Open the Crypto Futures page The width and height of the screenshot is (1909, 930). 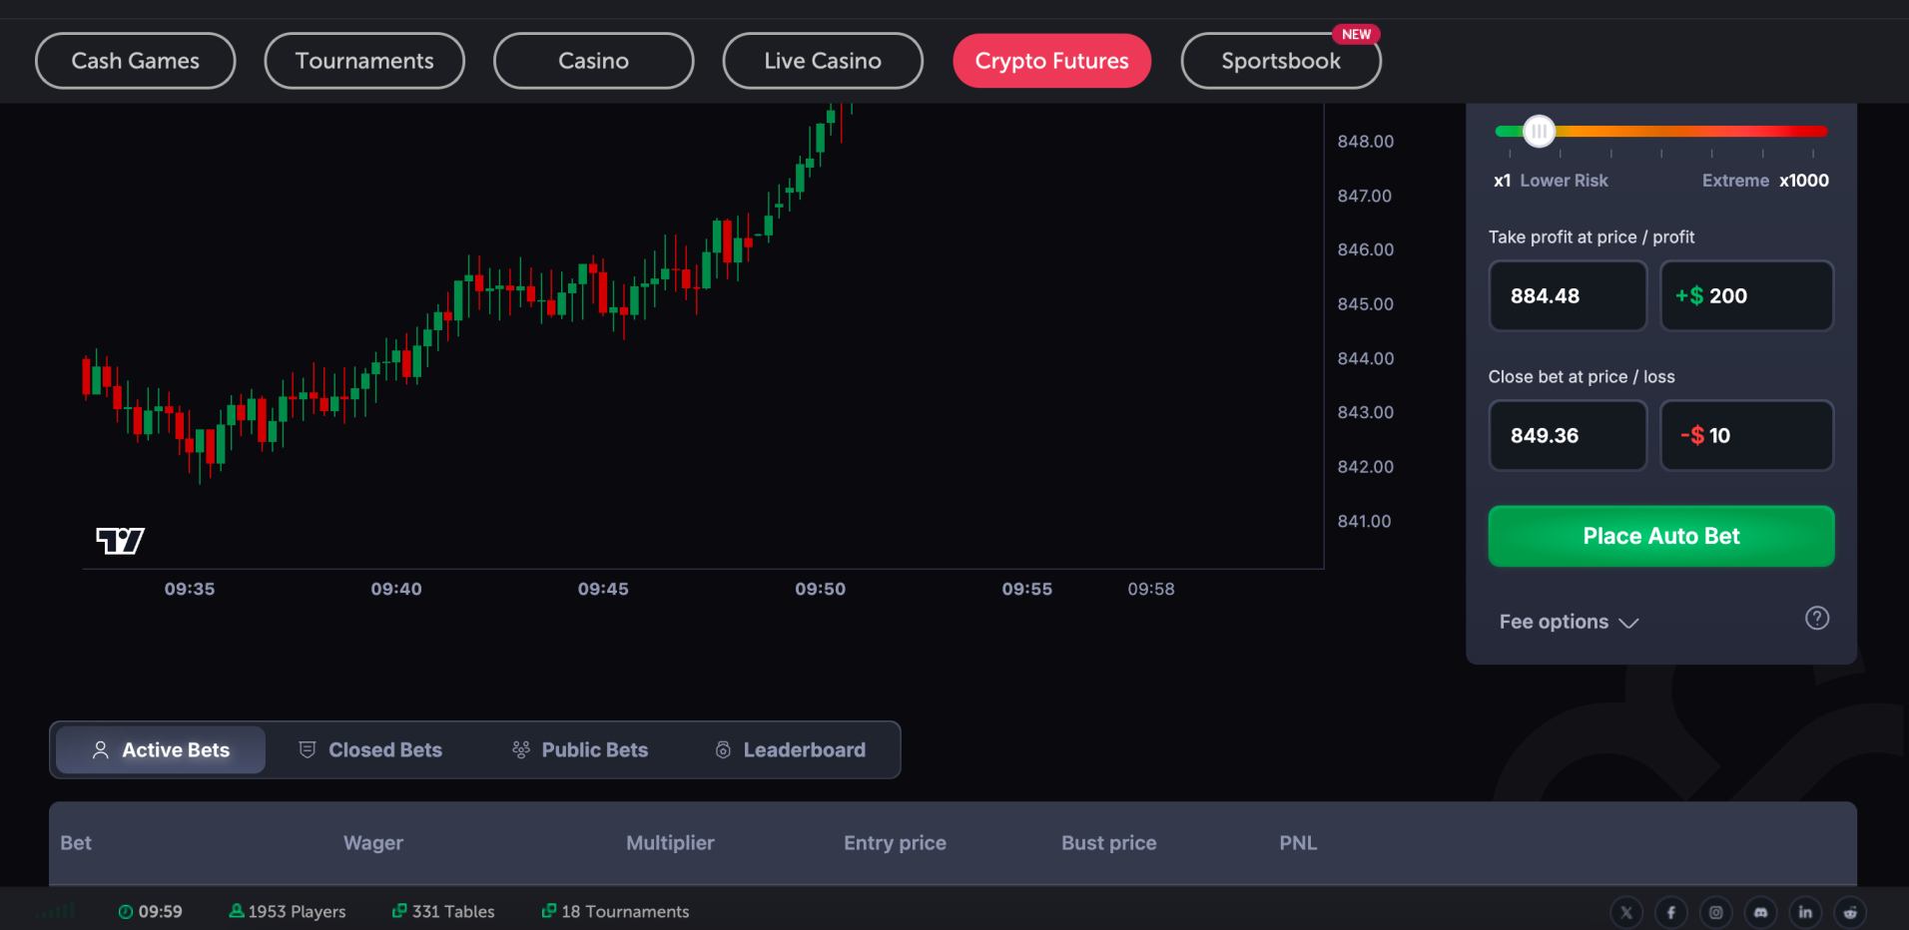pos(1051,60)
